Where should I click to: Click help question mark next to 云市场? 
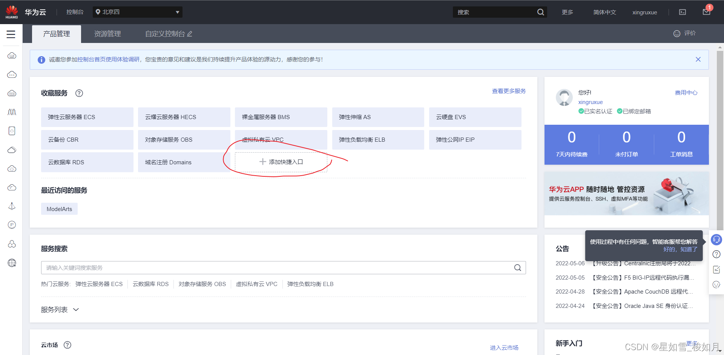[x=67, y=345]
